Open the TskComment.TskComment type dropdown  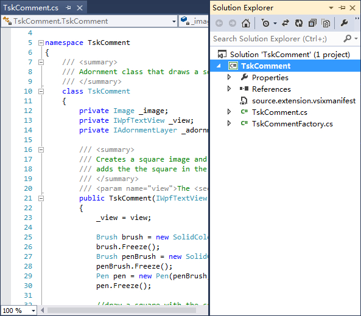click(89, 21)
